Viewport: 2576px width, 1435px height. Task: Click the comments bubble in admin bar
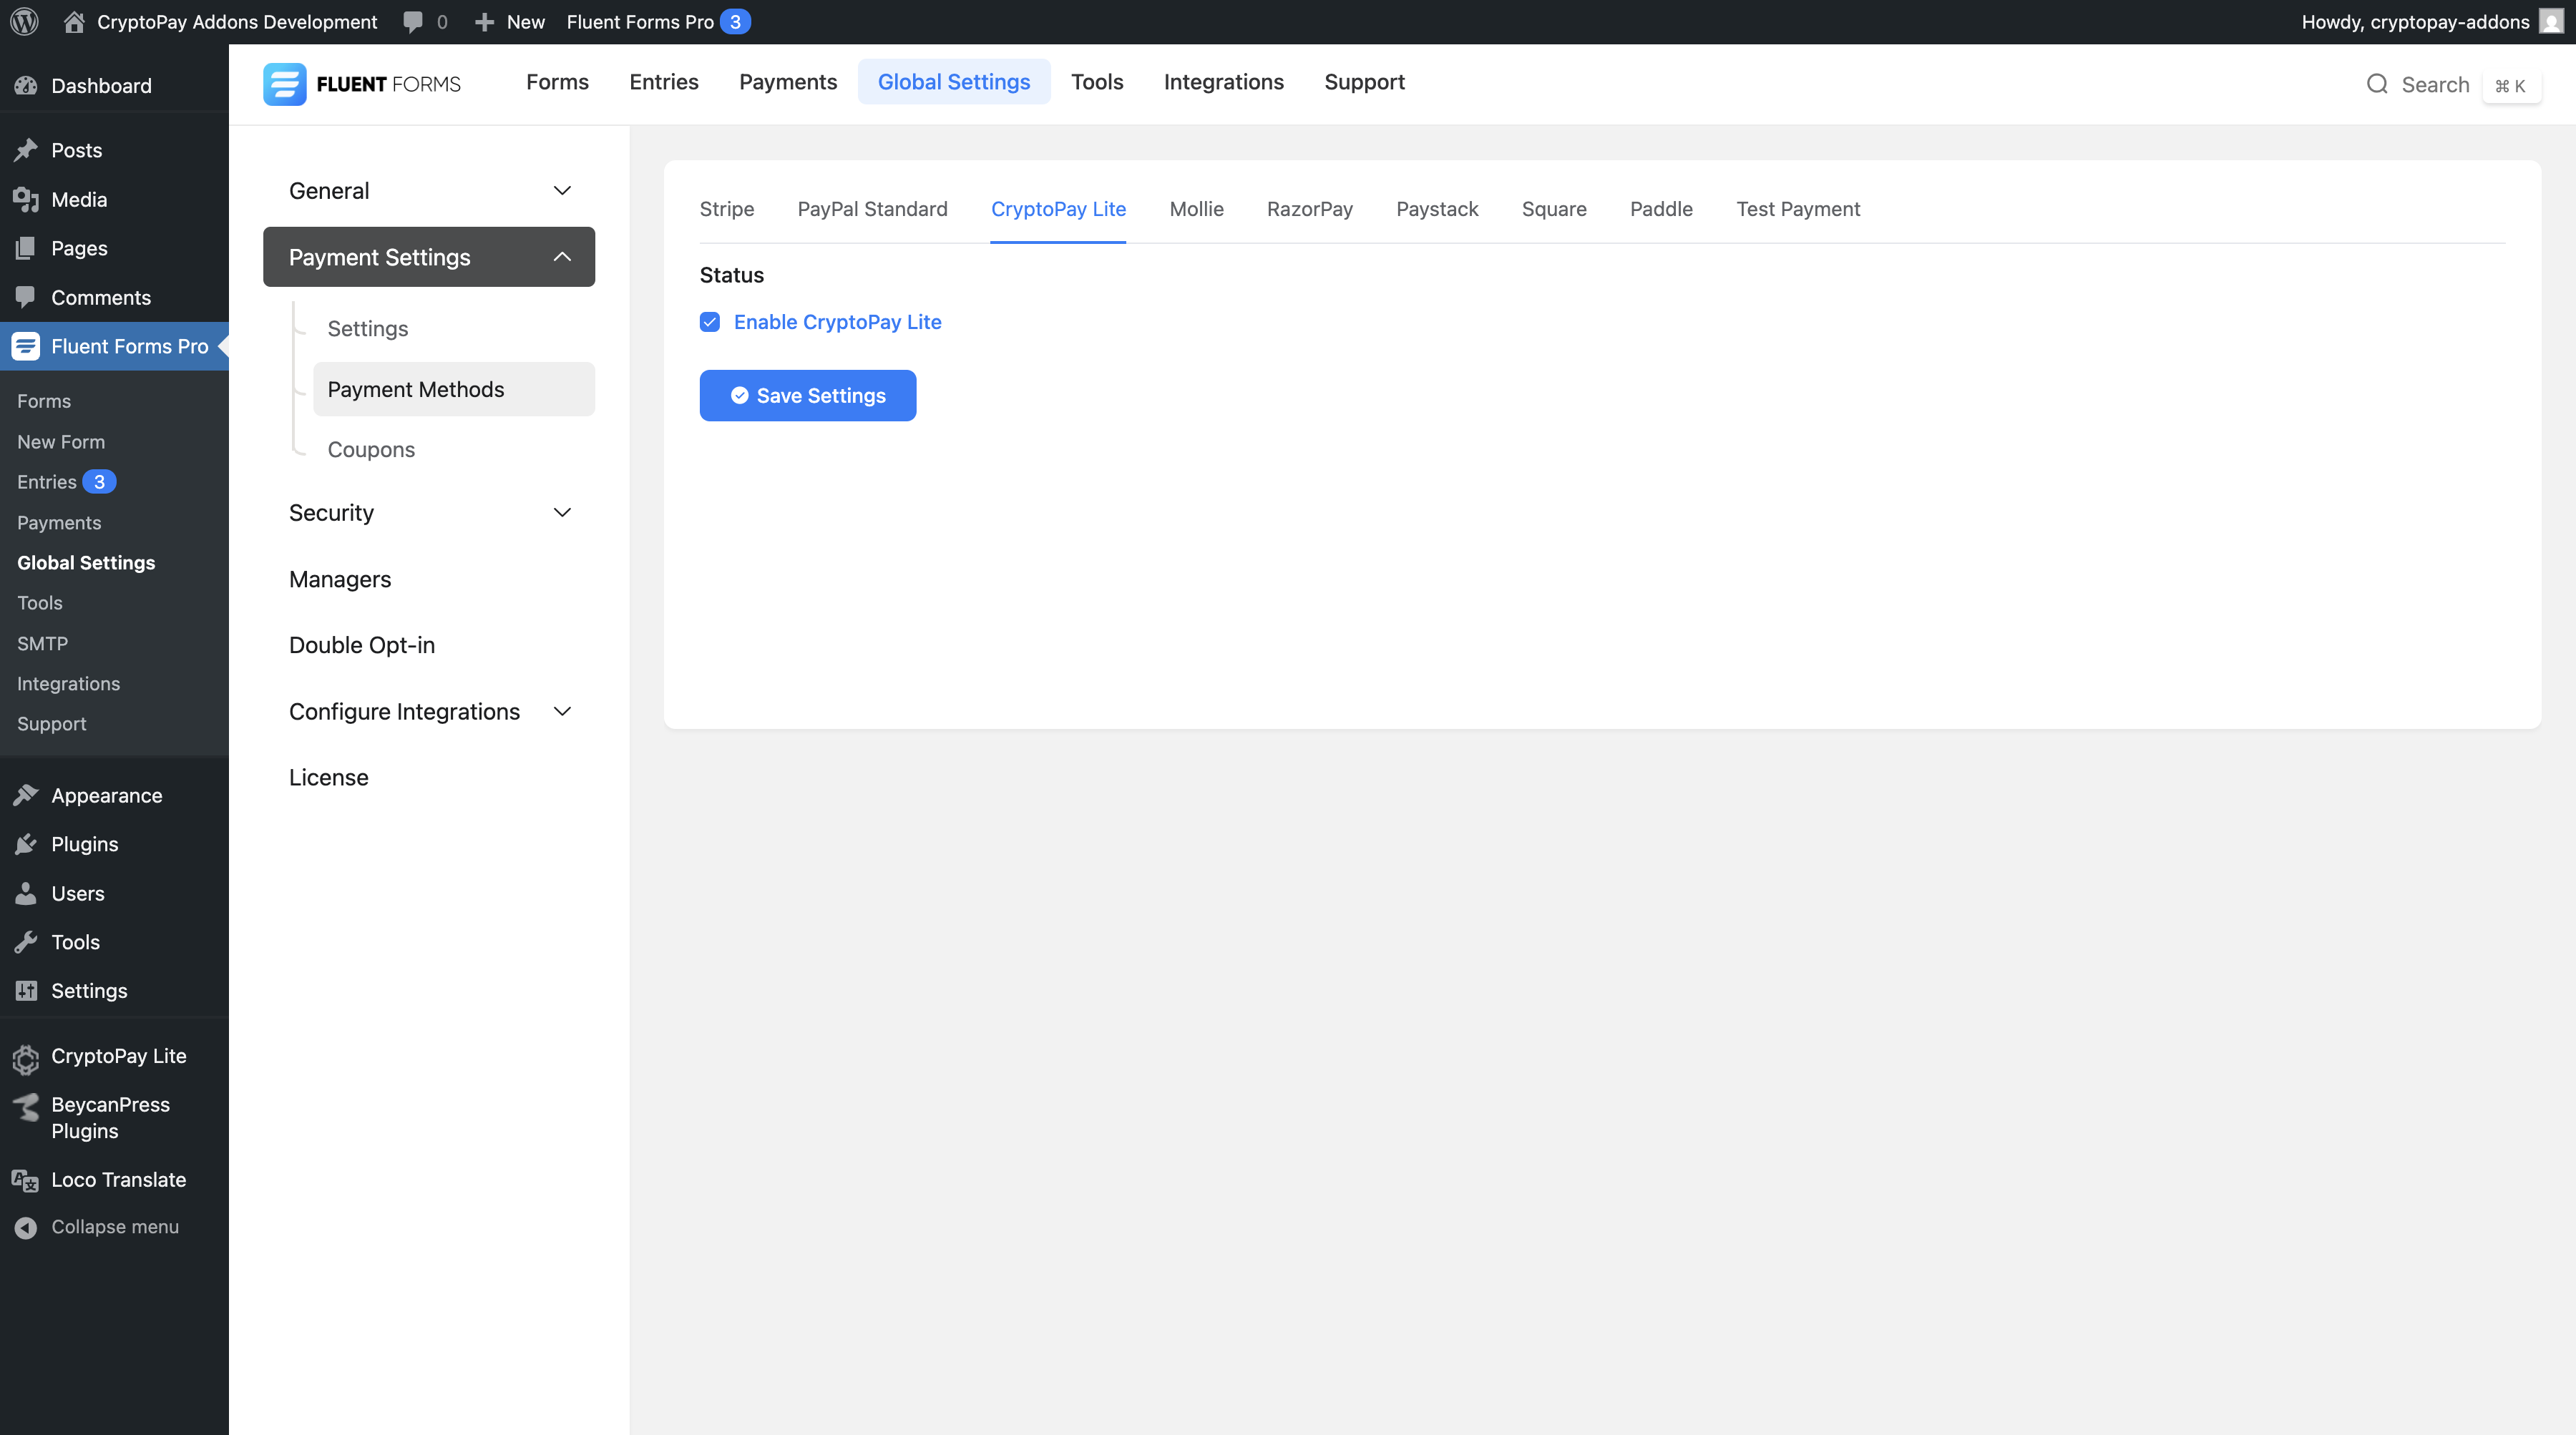[413, 22]
